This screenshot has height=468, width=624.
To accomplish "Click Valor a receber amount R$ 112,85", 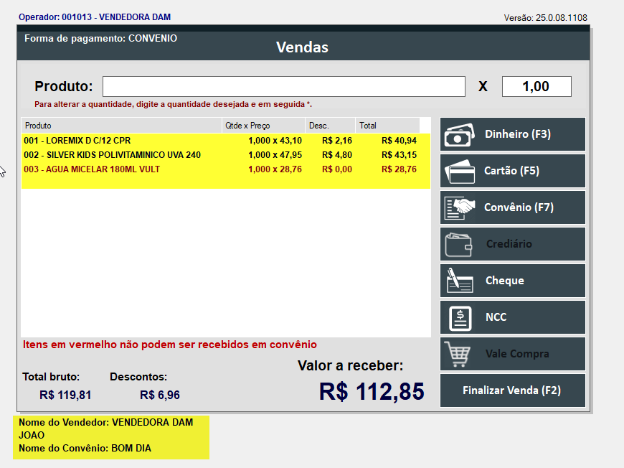I will click(x=372, y=391).
